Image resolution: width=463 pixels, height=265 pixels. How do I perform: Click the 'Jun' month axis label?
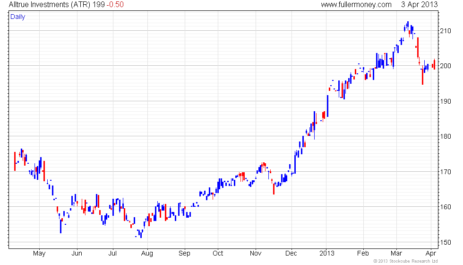77,254
